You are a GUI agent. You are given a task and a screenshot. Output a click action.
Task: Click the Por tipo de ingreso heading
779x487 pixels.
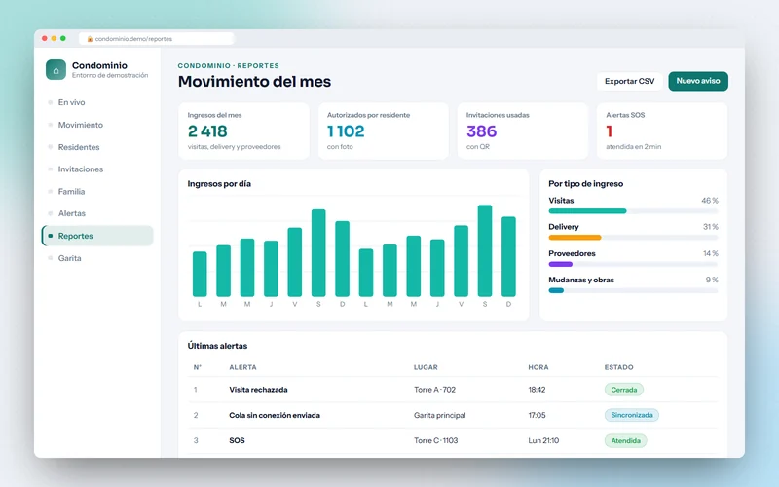586,184
